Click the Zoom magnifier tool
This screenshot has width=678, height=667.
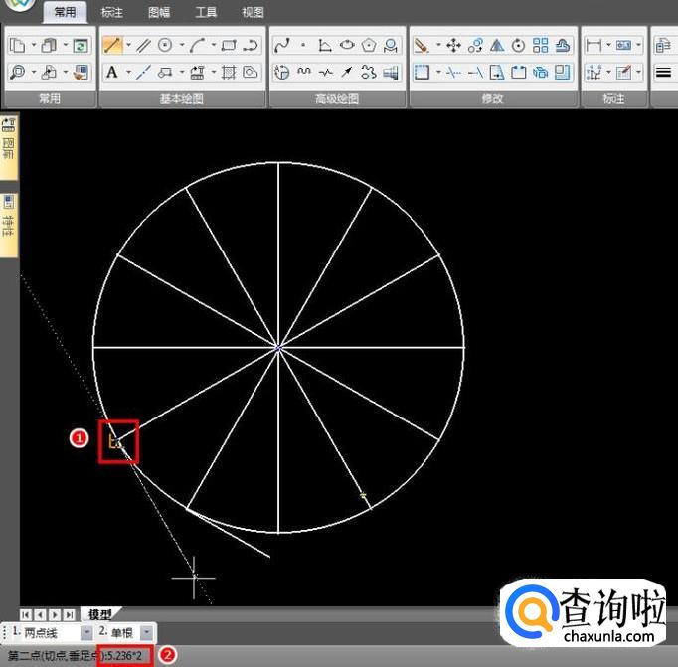coord(18,72)
